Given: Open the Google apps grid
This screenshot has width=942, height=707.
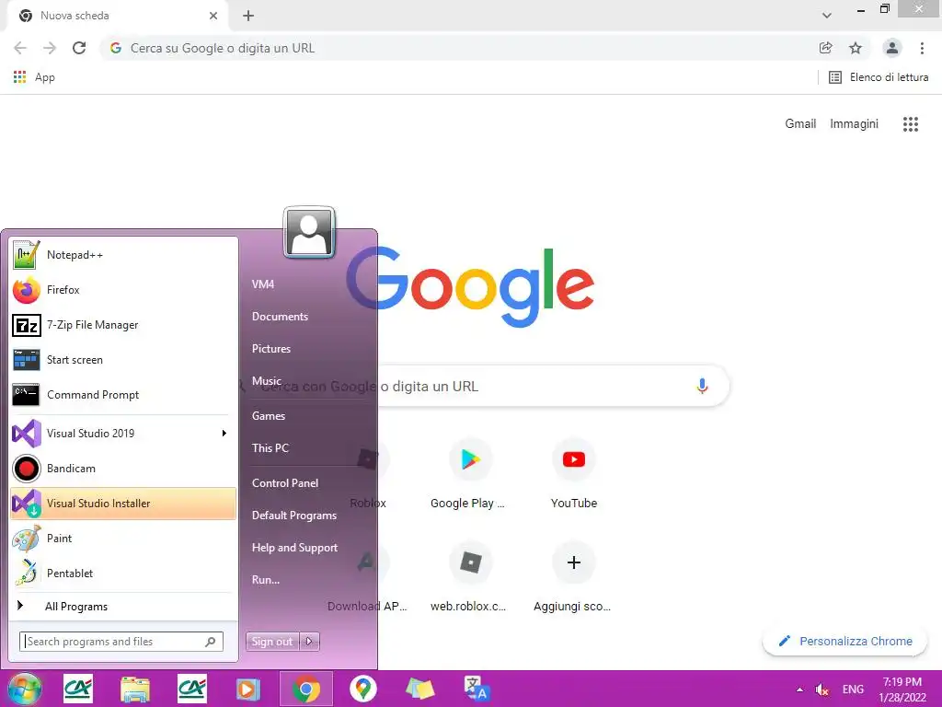Looking at the screenshot, I should 911,124.
